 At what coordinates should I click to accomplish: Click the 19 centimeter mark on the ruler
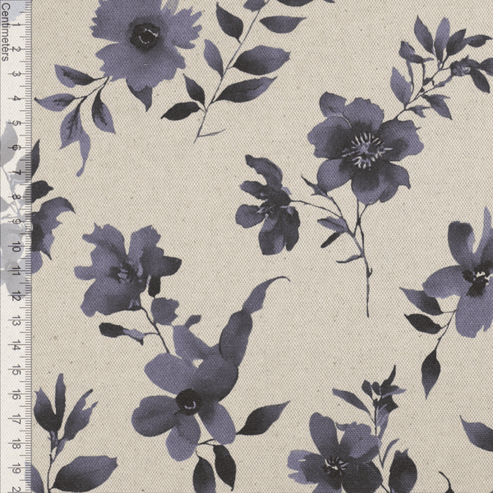(x=16, y=467)
